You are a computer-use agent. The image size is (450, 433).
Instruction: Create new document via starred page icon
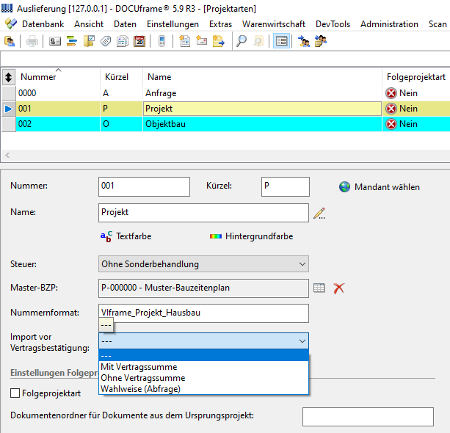point(184,41)
